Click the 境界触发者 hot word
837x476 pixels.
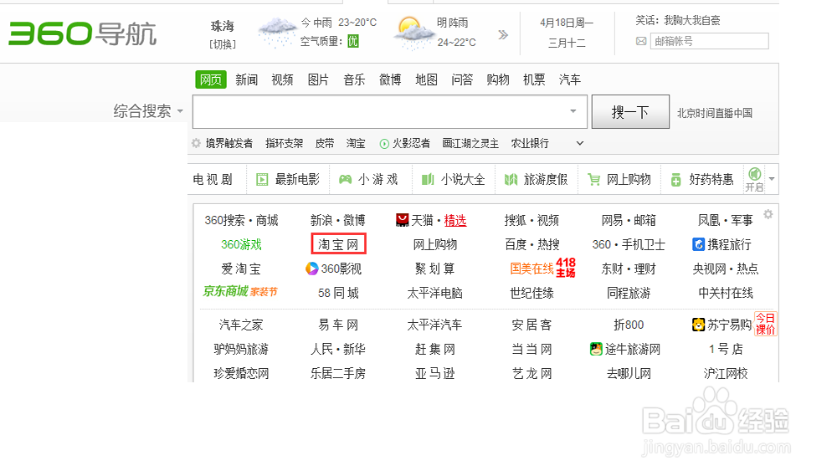[x=229, y=143]
